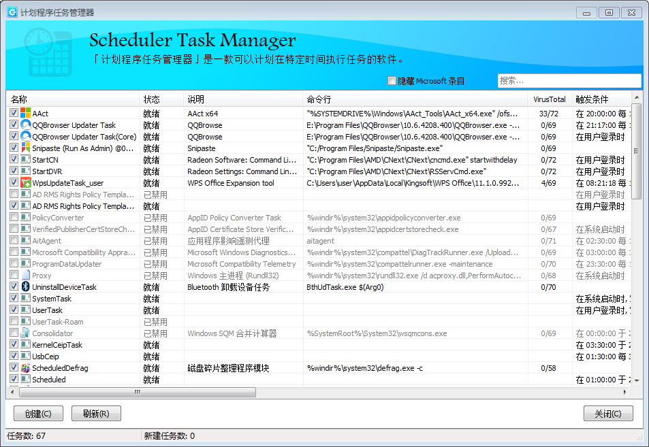Click the 创建(C) button
This screenshot has height=447, width=649.
pos(38,414)
